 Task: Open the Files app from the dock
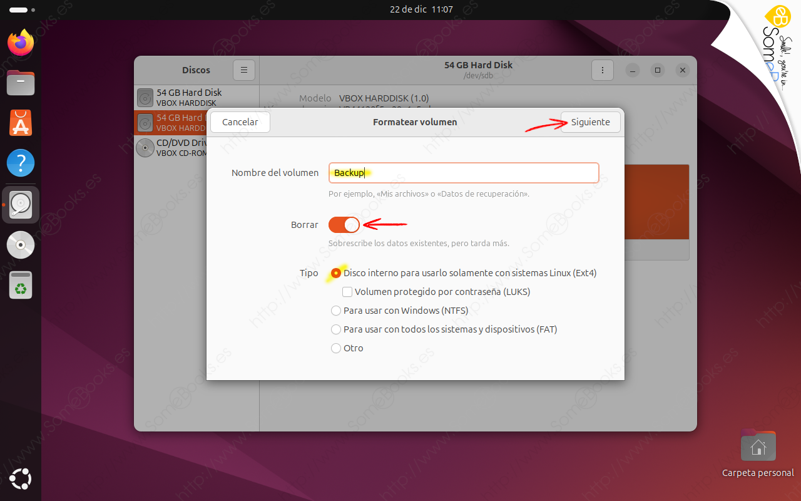pyautogui.click(x=20, y=83)
